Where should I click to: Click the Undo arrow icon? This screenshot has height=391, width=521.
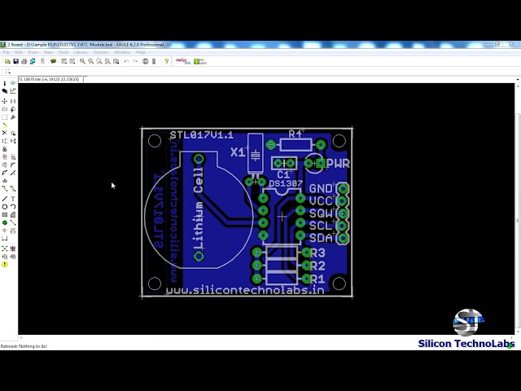(x=125, y=61)
